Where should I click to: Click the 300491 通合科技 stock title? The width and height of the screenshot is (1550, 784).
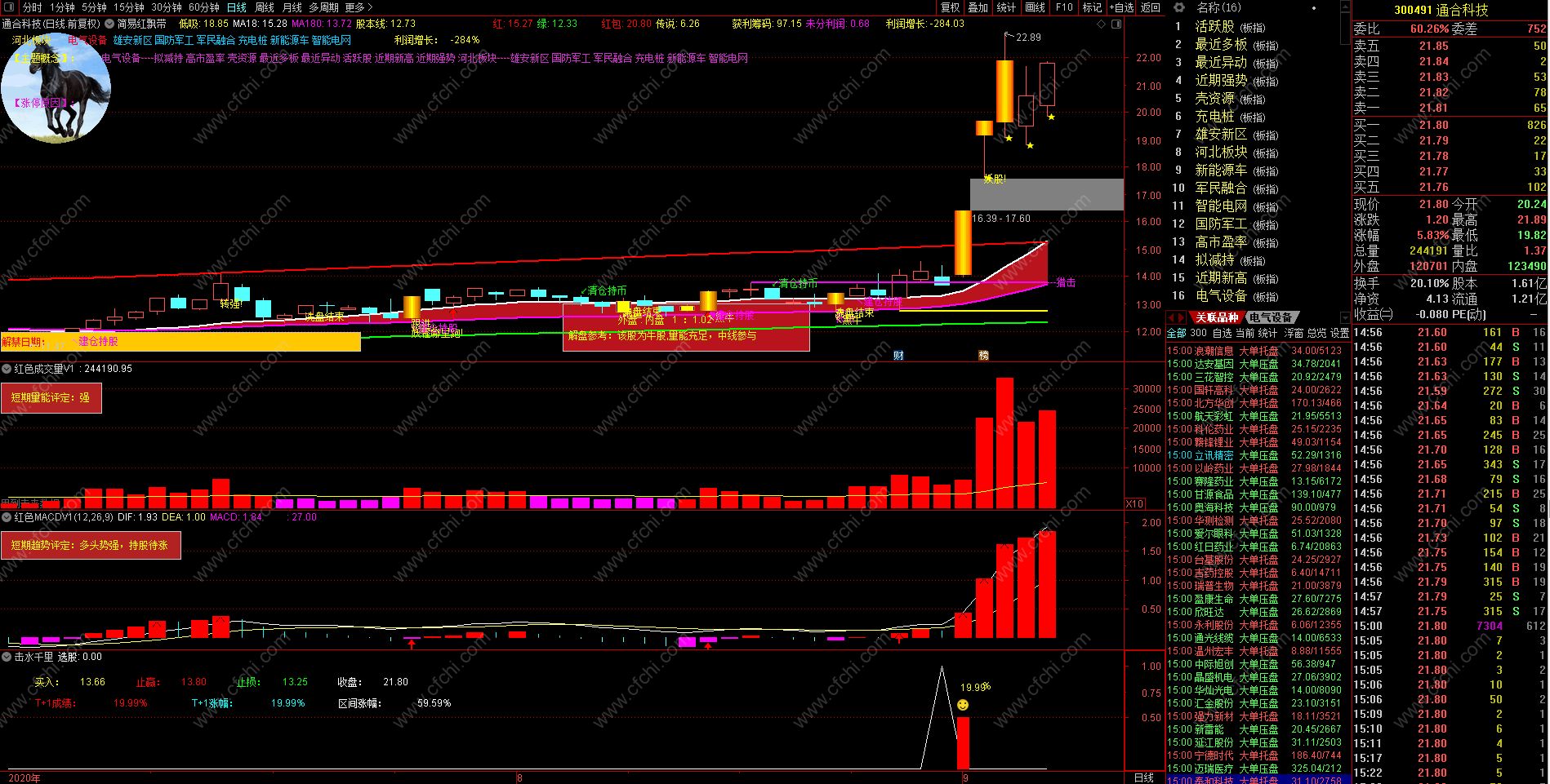pos(1441,10)
